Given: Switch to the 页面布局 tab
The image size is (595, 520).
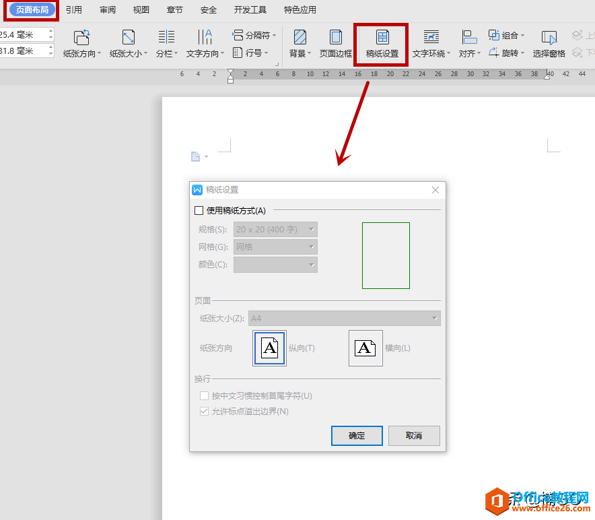Looking at the screenshot, I should (32, 10).
